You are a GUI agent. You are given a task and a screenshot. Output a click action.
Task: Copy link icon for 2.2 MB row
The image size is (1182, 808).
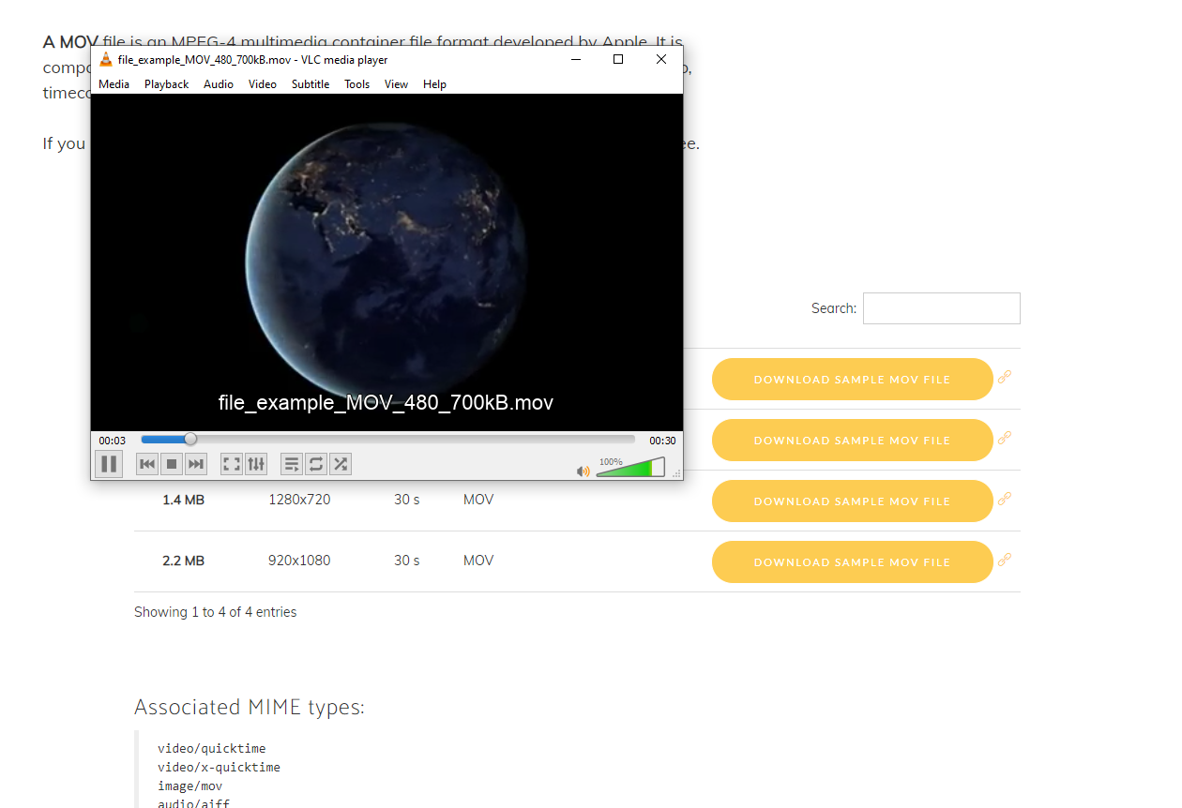pyautogui.click(x=1005, y=560)
